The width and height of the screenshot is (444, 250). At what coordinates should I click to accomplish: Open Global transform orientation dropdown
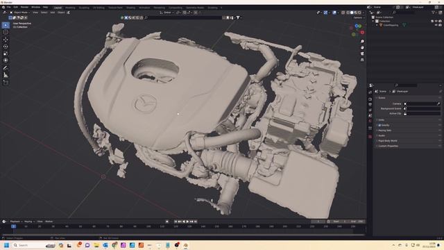pos(166,12)
